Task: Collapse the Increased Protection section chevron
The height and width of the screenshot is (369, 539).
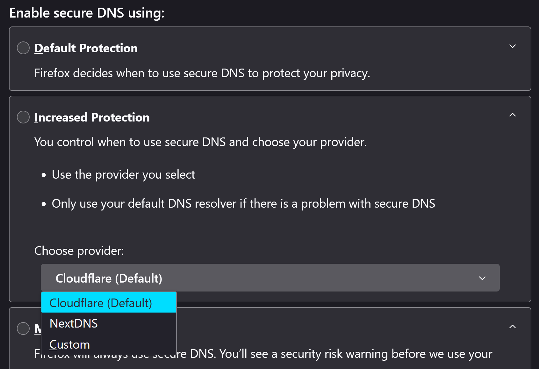Action: pos(512,115)
